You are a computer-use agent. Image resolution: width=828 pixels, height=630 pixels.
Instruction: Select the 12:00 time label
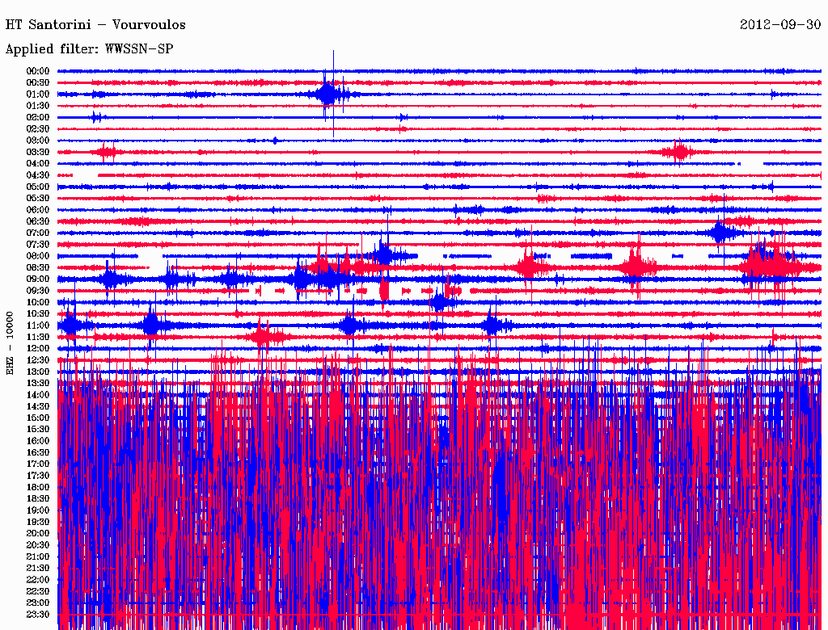click(38, 348)
